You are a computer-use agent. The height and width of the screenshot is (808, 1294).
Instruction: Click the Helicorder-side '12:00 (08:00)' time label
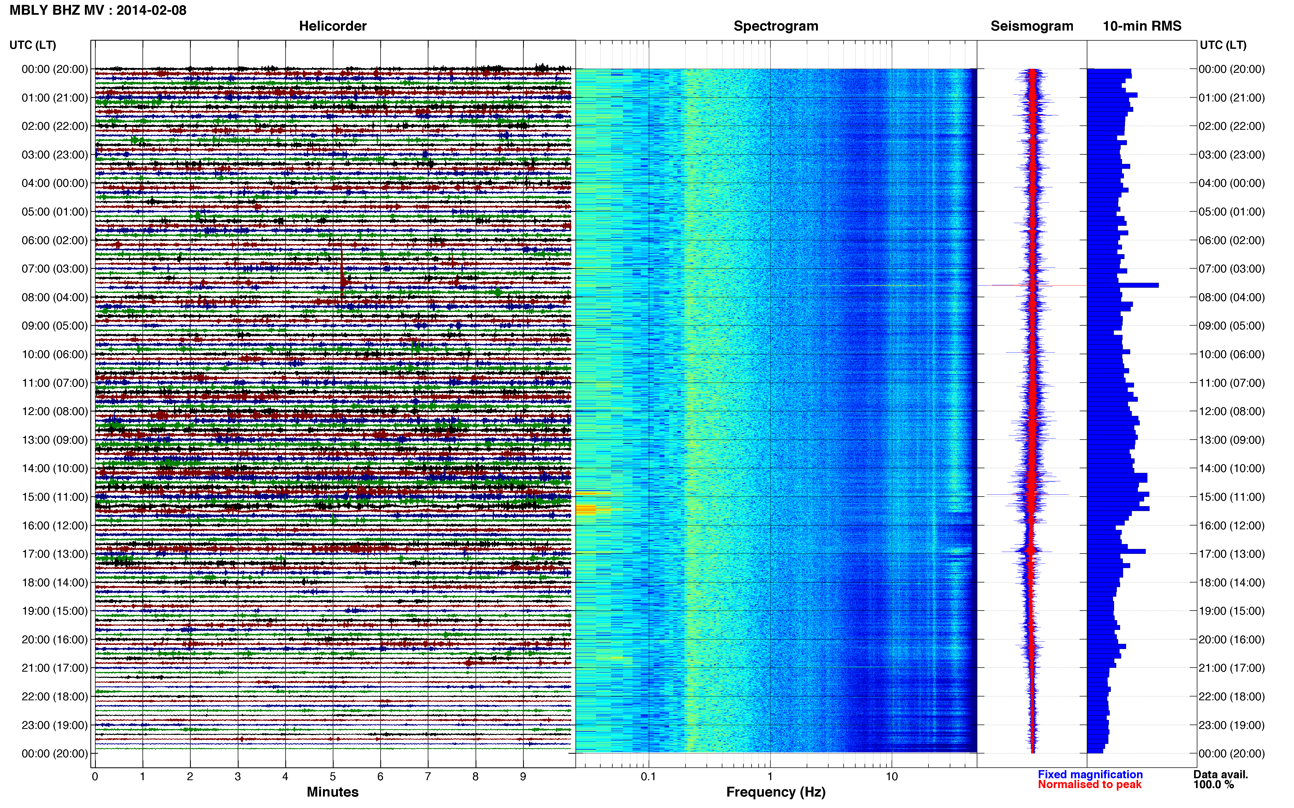point(55,411)
